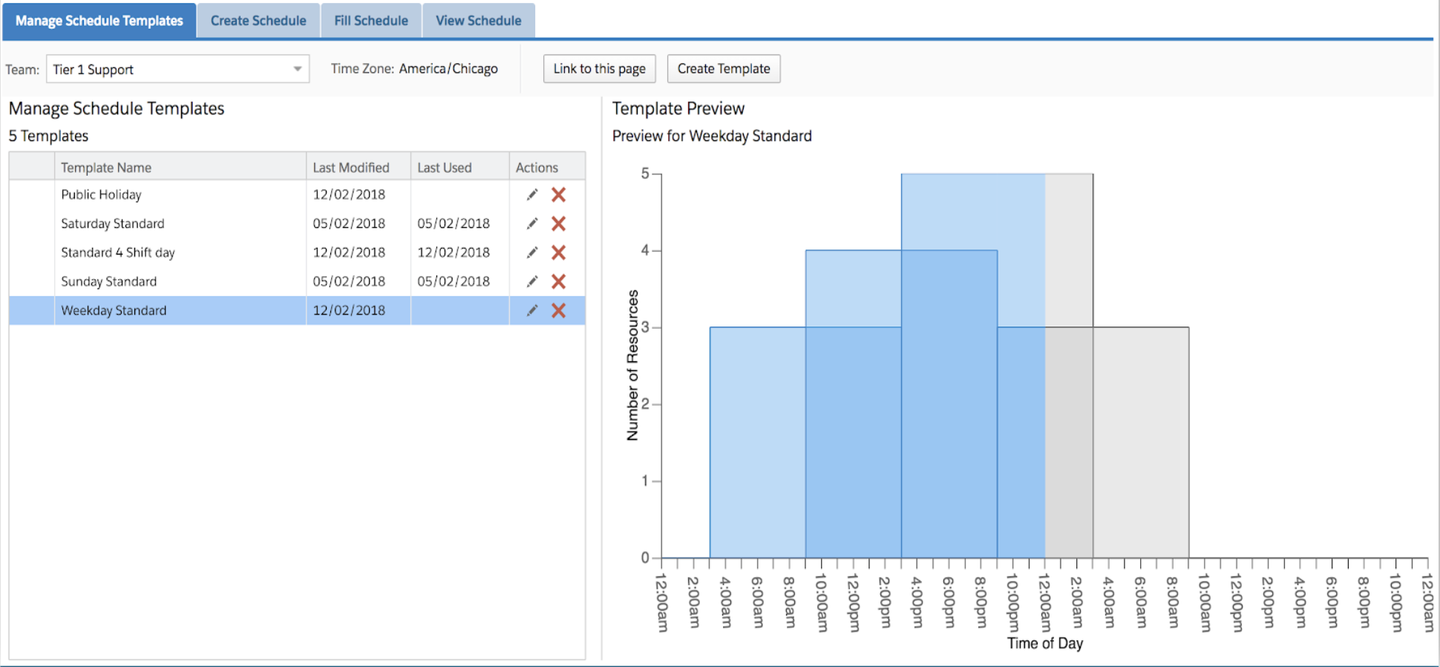Click the Weekday Standard edit pencil
1440x667 pixels.
coord(532,310)
